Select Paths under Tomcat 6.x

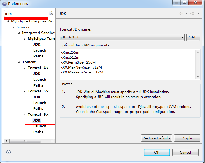(38, 132)
